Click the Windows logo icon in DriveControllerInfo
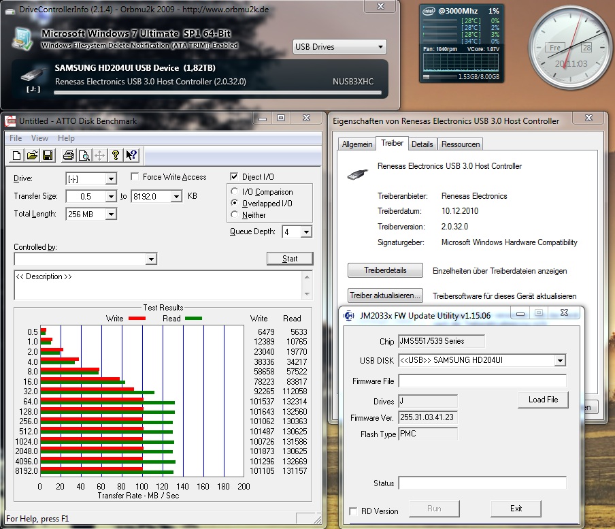This screenshot has width=615, height=529. (x=22, y=39)
